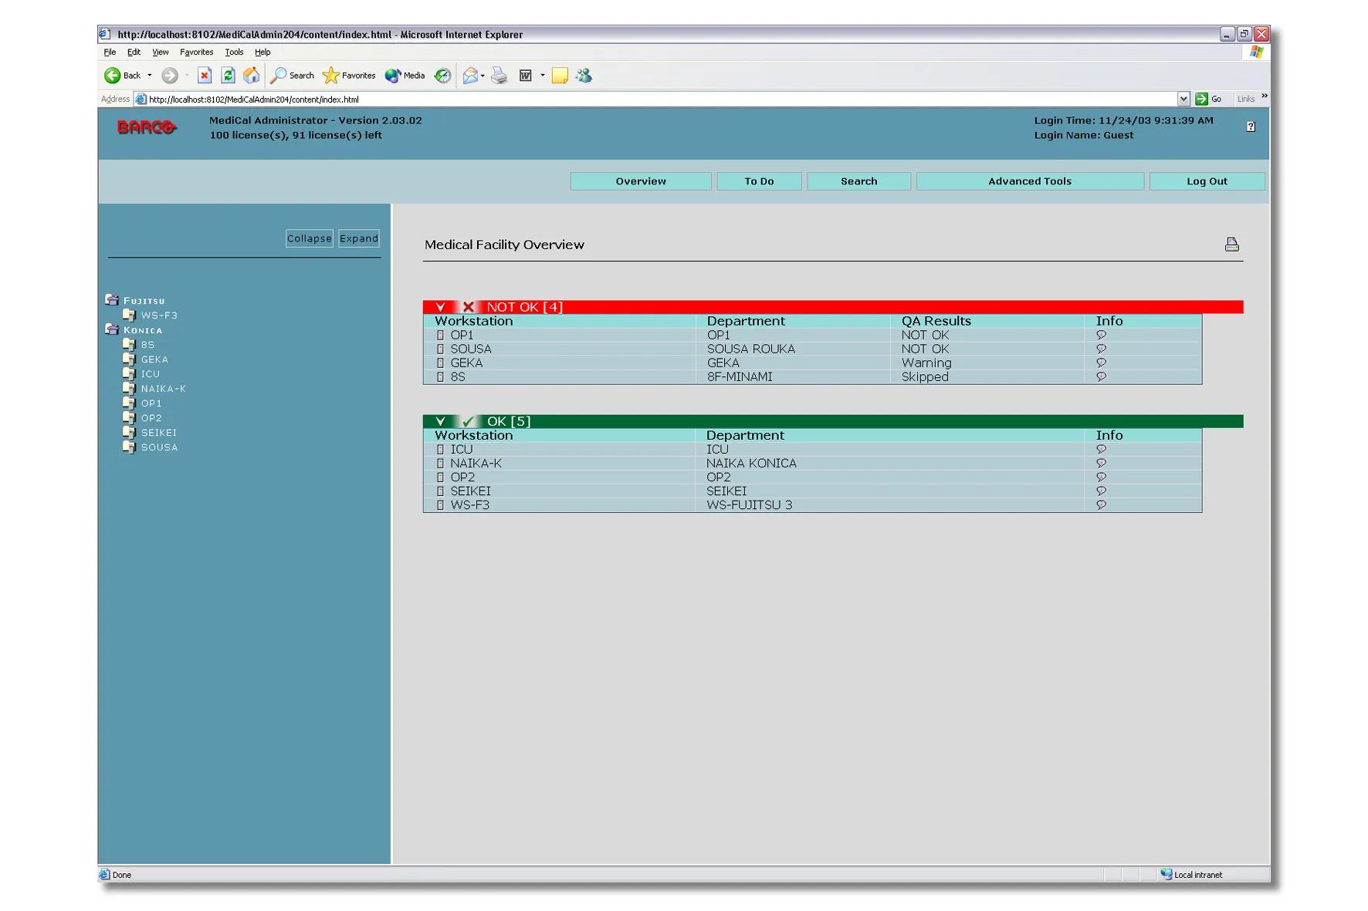Open the Advanced Tools tab
Screen dimensions: 1368x911
(x=1029, y=181)
